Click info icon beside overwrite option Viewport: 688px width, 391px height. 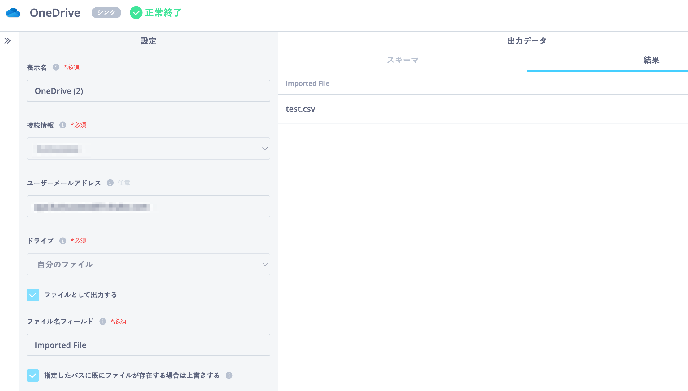pos(229,375)
